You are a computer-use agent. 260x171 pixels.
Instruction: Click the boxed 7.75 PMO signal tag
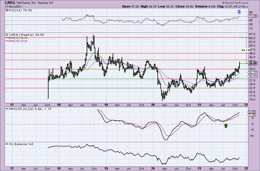[252, 115]
